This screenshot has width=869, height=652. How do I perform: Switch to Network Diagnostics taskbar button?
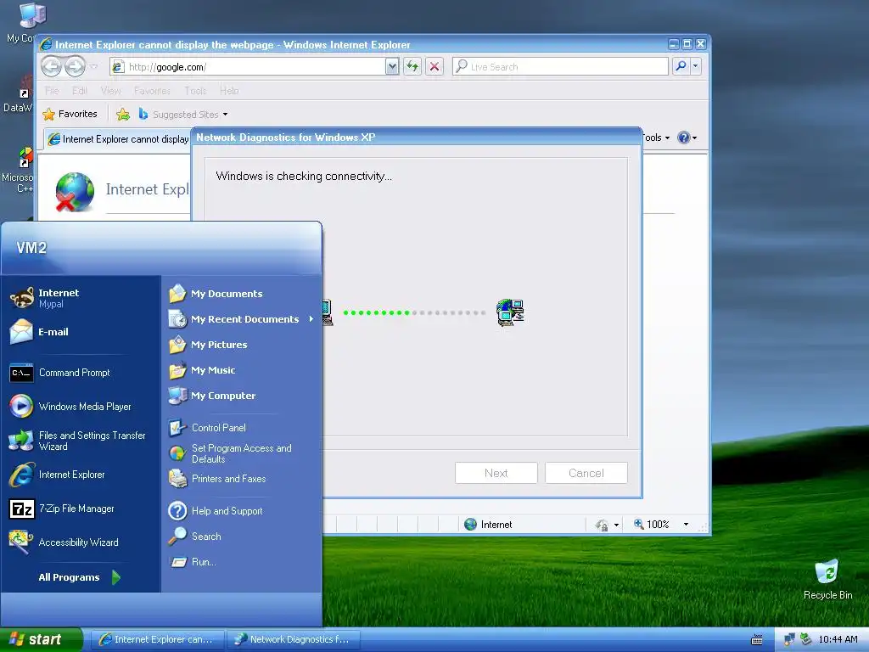pyautogui.click(x=293, y=639)
